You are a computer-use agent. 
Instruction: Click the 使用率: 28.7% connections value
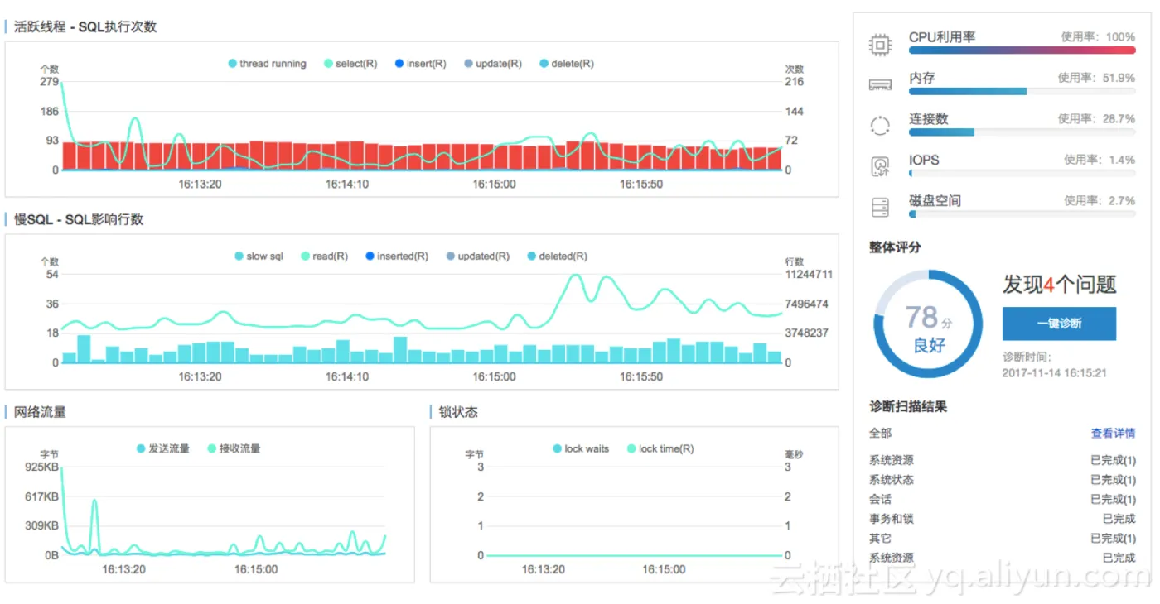click(x=1096, y=119)
